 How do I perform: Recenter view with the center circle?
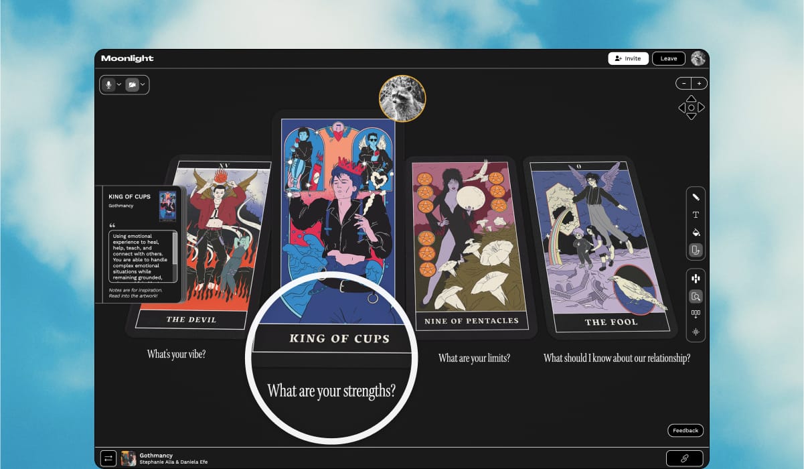point(692,107)
